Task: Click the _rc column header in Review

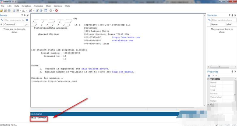Action: click(x=26, y=24)
